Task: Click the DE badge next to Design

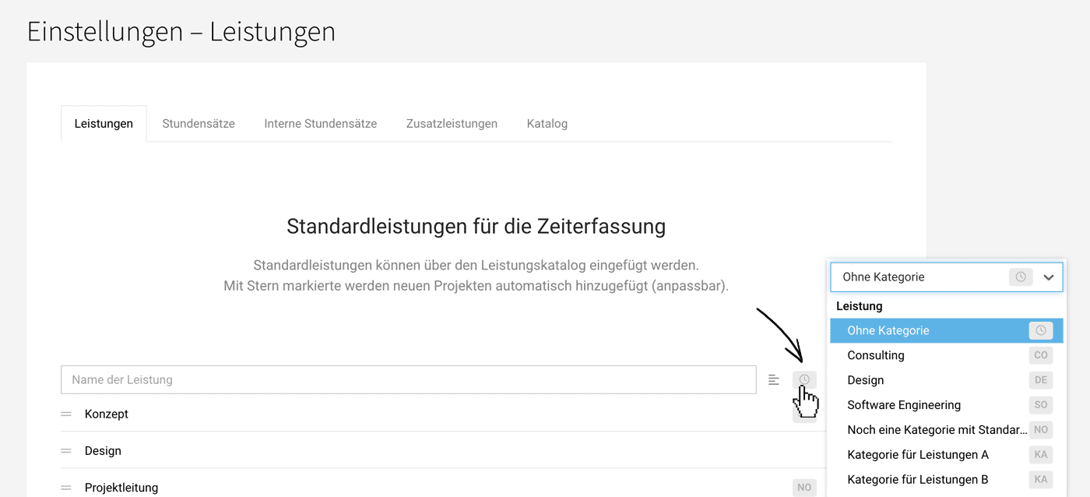Action: pyautogui.click(x=1041, y=380)
